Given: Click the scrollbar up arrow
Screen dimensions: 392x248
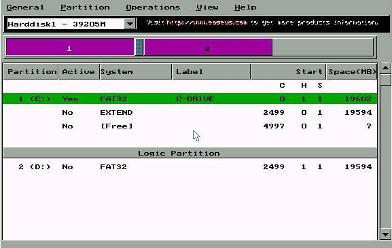Looking at the screenshot, I should click(385, 68).
